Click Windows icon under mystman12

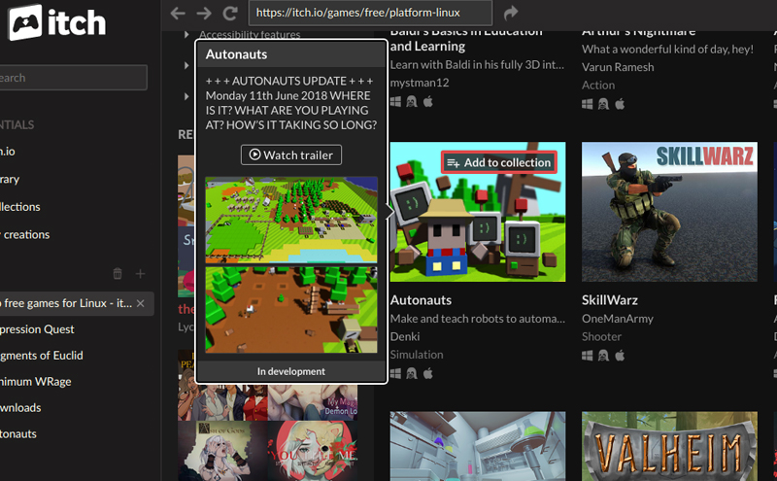(x=395, y=102)
